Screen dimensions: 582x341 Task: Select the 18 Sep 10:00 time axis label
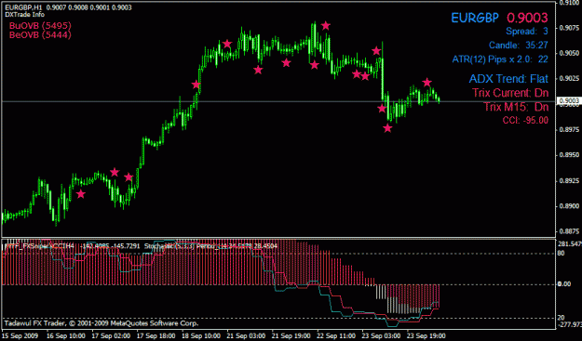pos(200,335)
